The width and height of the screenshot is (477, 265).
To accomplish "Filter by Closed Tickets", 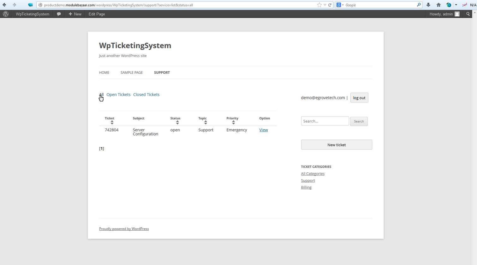I will [146, 95].
